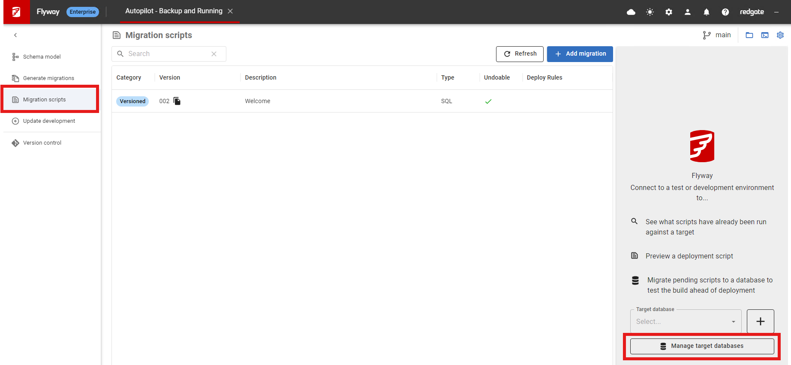Select Version control in sidebar

pos(42,143)
